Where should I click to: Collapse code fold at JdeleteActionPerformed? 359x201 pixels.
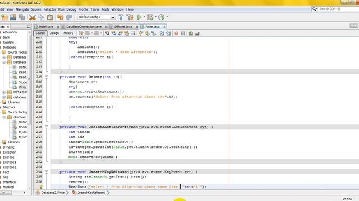click(47, 127)
